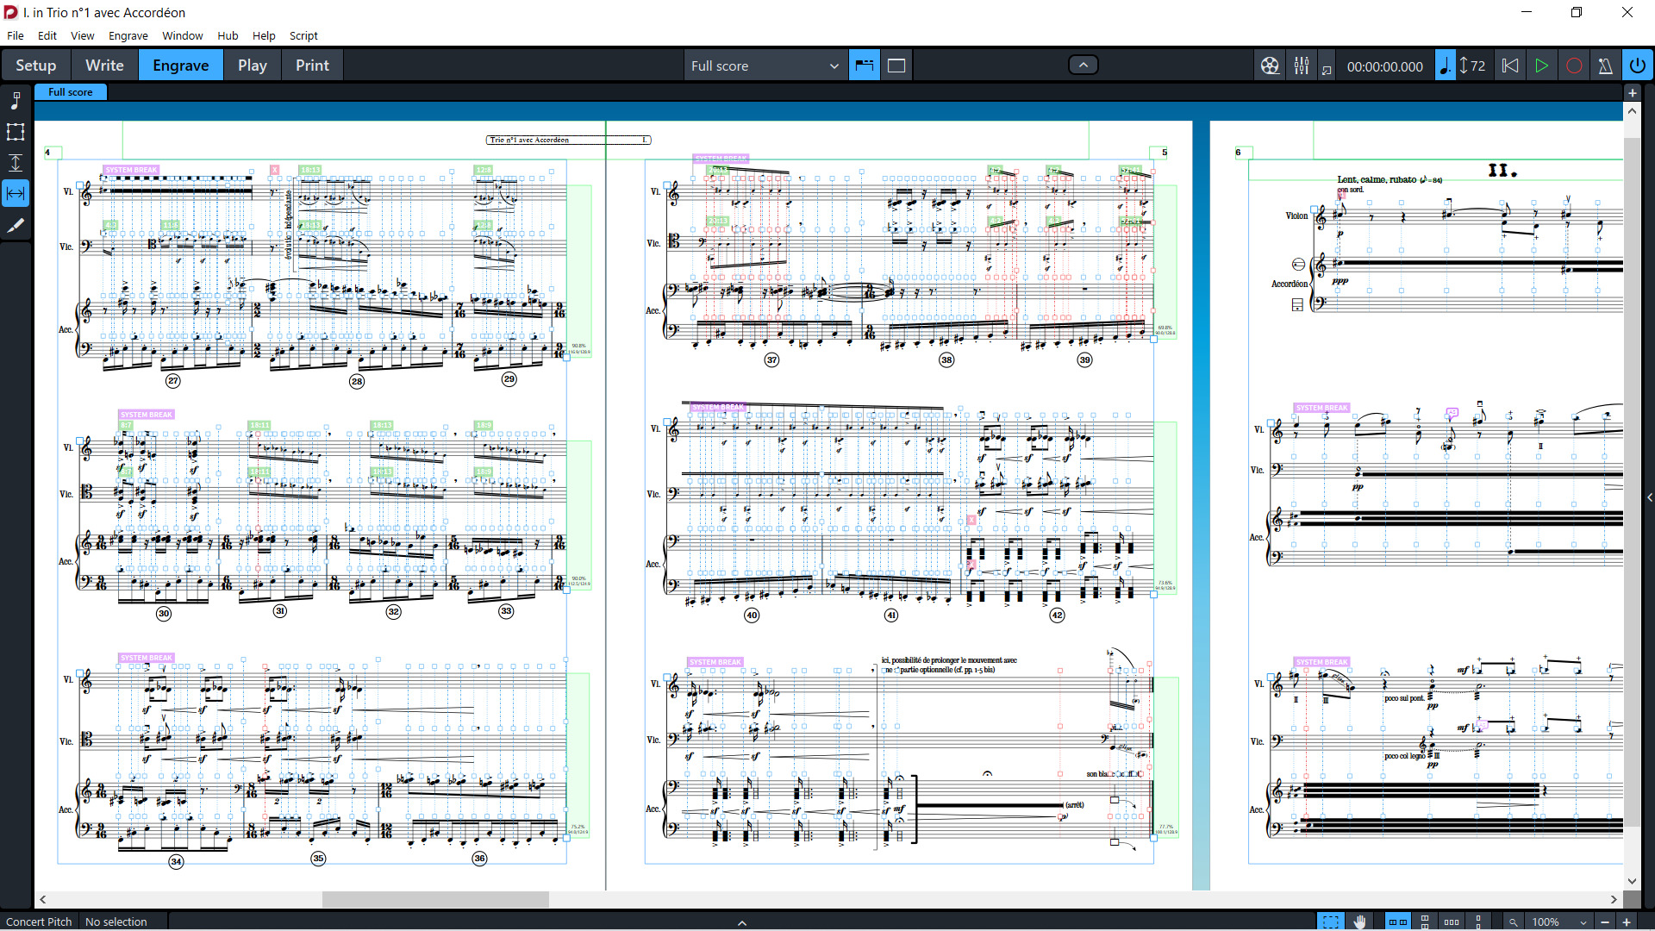Open the Script menu
This screenshot has height=931, width=1655.
[303, 35]
